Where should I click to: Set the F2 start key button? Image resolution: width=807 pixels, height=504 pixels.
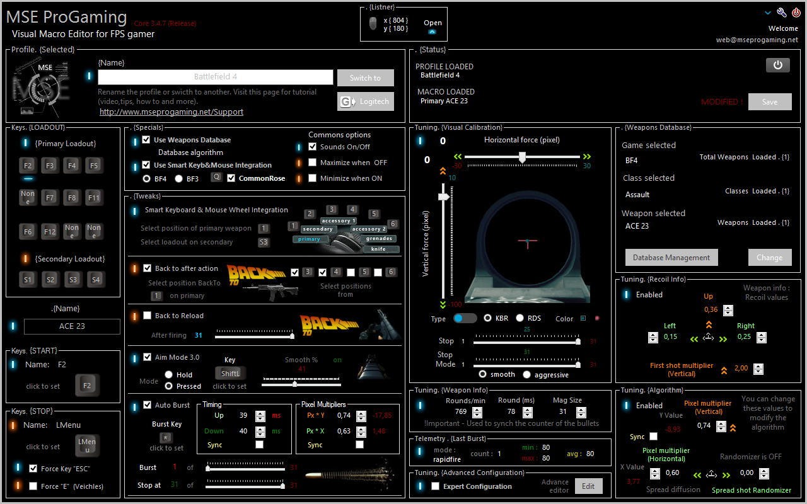tap(88, 386)
